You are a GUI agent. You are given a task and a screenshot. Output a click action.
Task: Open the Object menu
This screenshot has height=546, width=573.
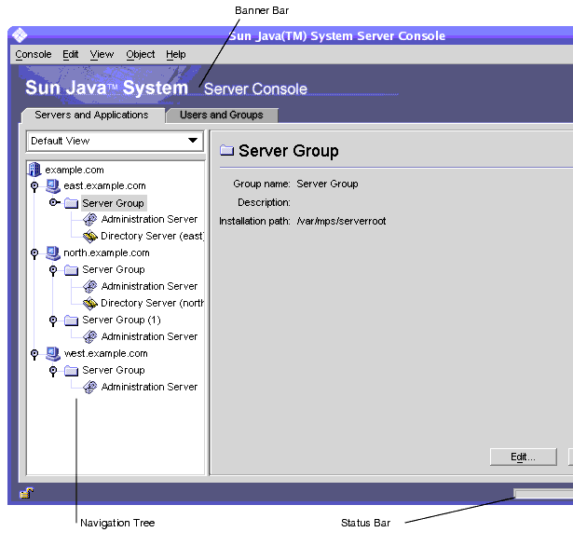(141, 54)
